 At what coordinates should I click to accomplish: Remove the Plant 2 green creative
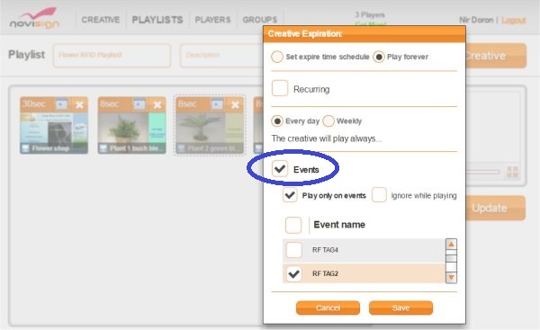click(235, 104)
